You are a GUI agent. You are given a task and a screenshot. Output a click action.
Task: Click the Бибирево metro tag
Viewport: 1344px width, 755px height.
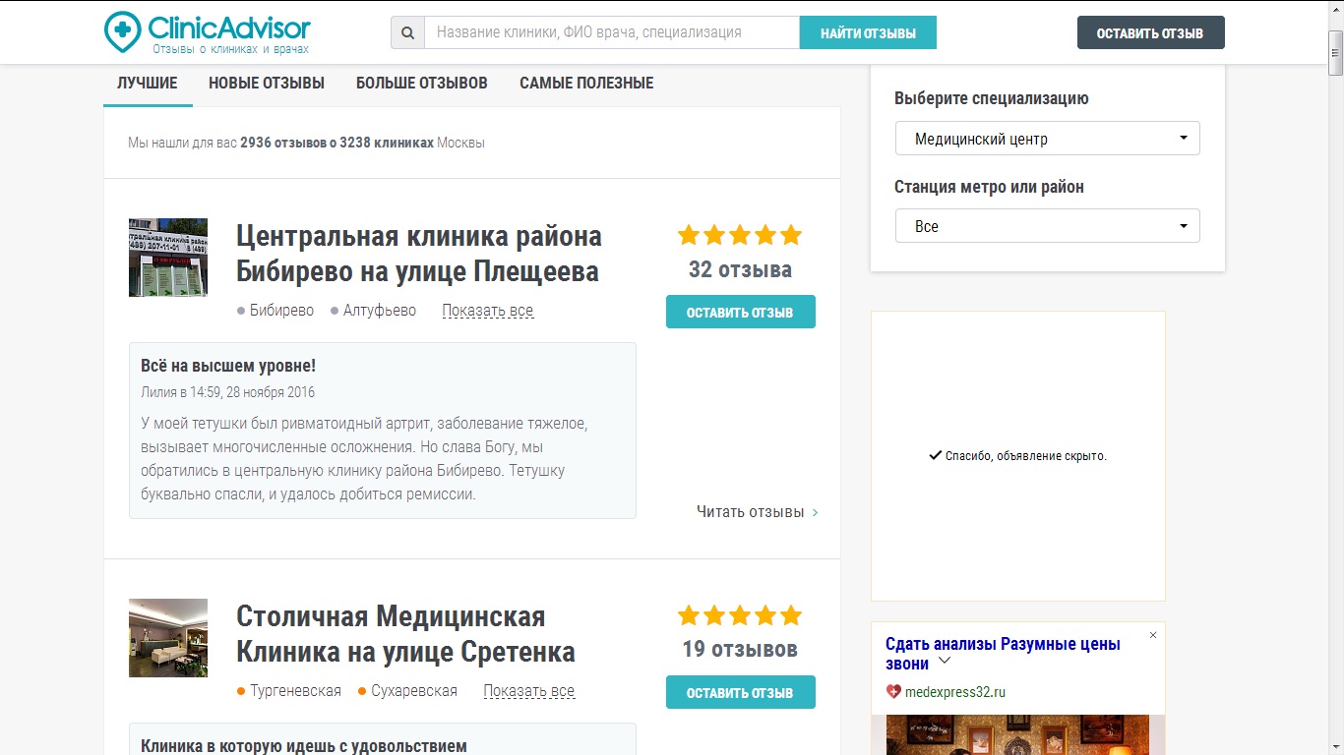pos(275,311)
